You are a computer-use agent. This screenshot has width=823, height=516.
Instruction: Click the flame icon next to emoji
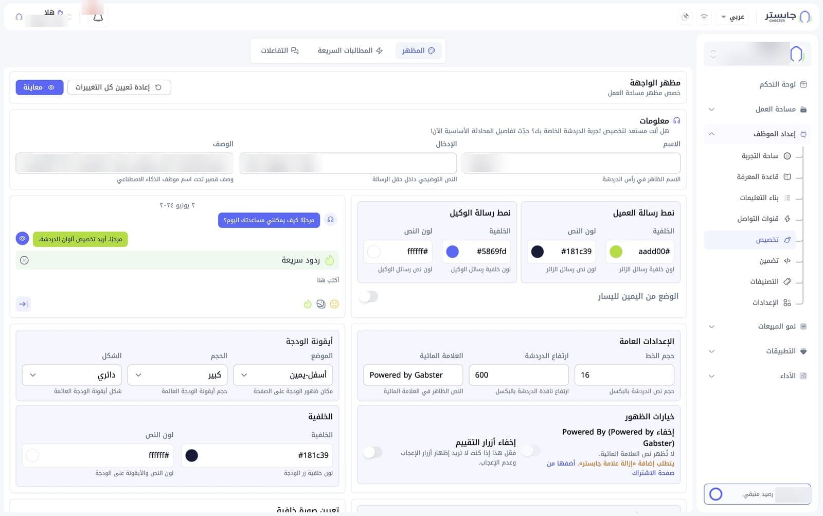(x=308, y=304)
